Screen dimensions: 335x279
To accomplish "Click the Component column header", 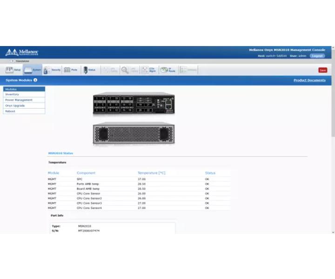I will (x=86, y=173).
